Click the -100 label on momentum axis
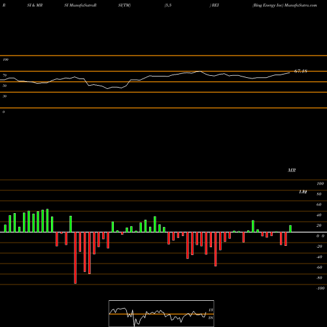 click(320, 288)
